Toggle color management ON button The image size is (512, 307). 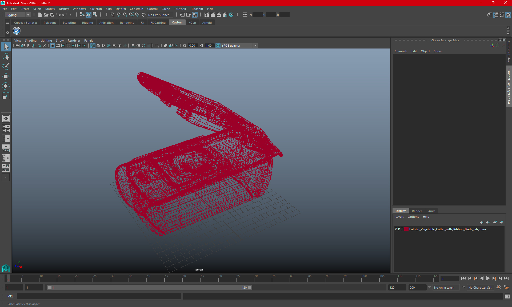pos(218,46)
